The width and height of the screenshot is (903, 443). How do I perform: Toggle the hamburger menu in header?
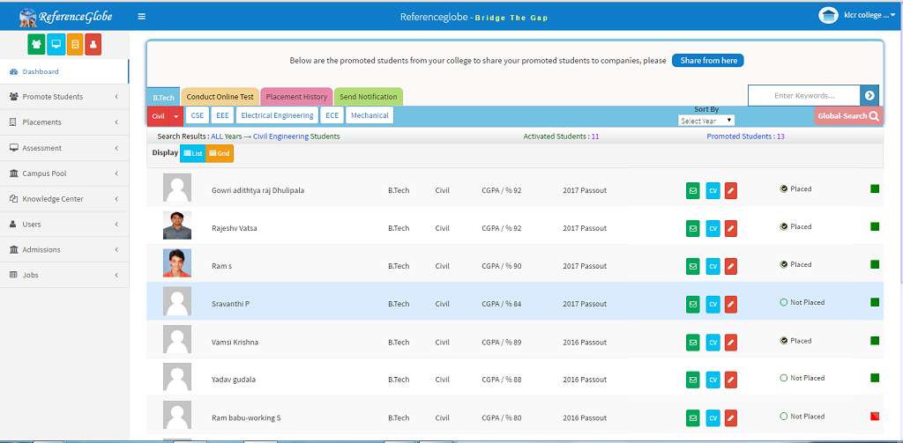pyautogui.click(x=142, y=16)
